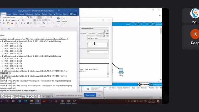Open the Scenario 0 dropdown in Packet Tracer

coord(96,89)
